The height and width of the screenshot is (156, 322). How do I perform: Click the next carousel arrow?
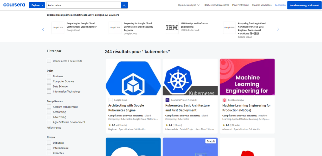click(x=278, y=29)
